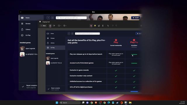Select the yellow Highlighter tool
The image size is (187, 105).
(x=95, y=26)
